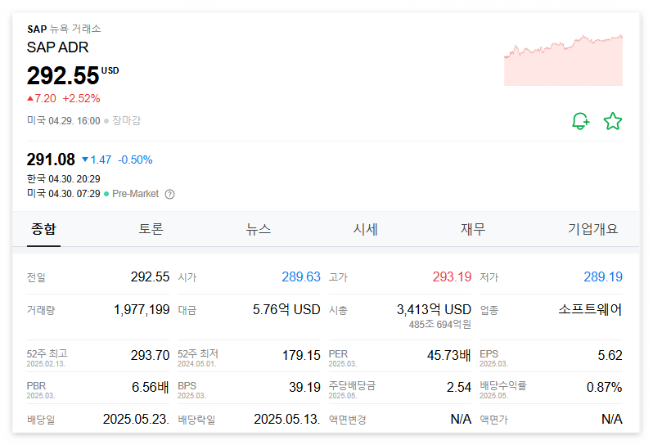Click the 거래량 value 1,977,199
Screen dimensions: 653x445
(x=142, y=310)
